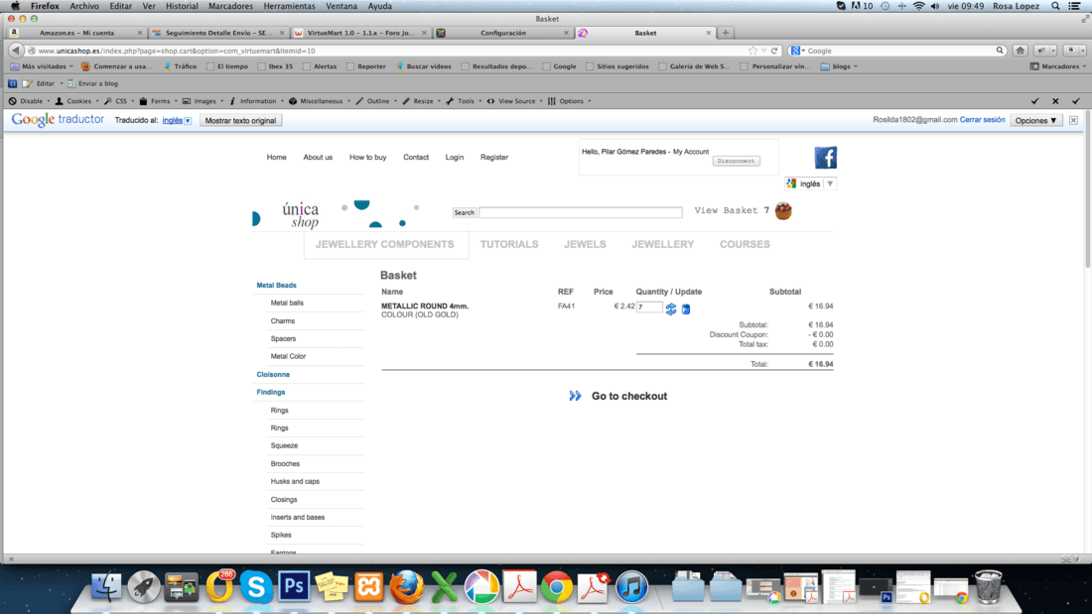Open the Historial menu in menu bar
The height and width of the screenshot is (614, 1092).
pos(181,6)
